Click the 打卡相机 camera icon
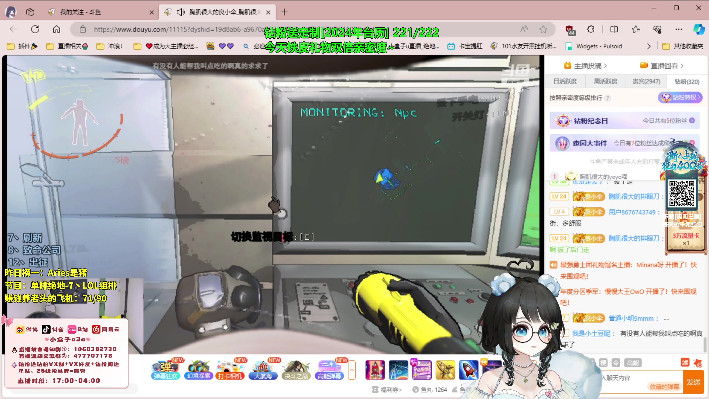 pyautogui.click(x=230, y=369)
